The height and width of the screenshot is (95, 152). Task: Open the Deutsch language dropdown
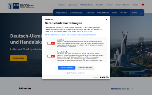coord(49,19)
